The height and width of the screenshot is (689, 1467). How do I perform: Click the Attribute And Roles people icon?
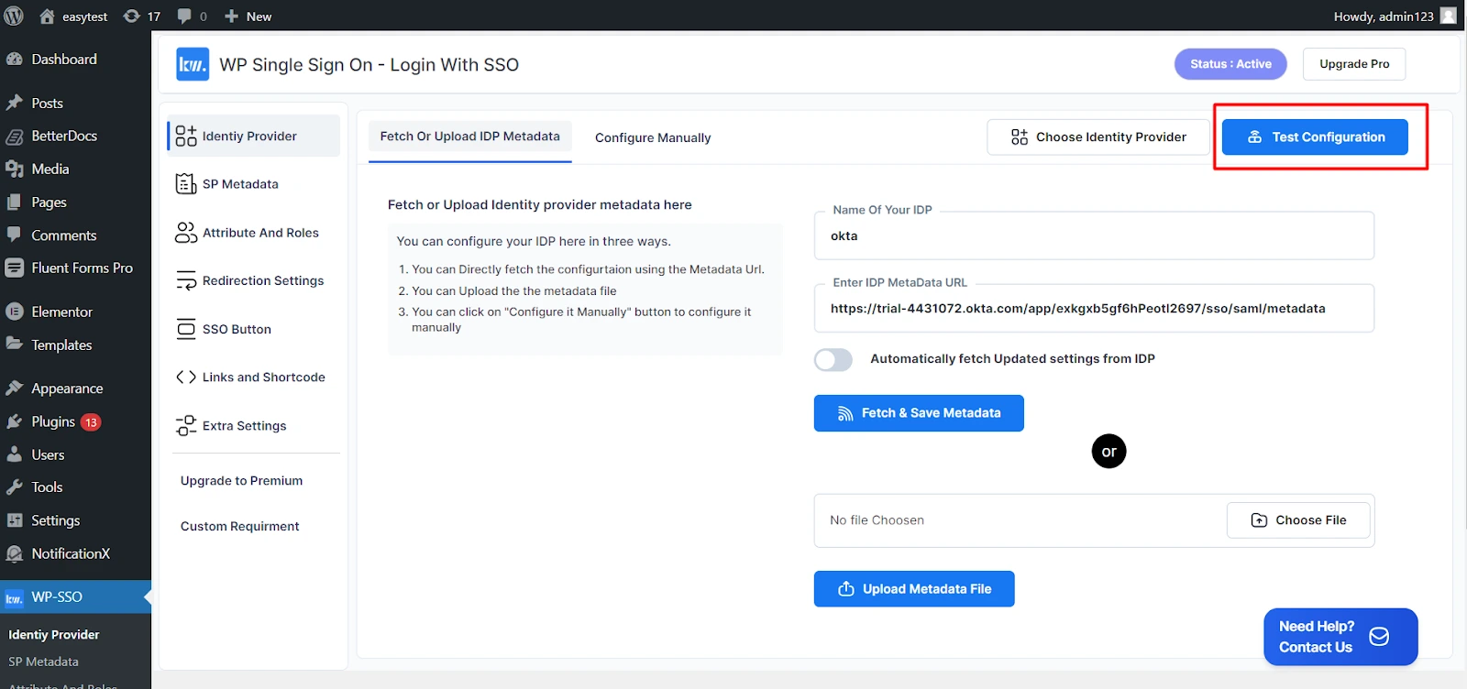pyautogui.click(x=186, y=233)
